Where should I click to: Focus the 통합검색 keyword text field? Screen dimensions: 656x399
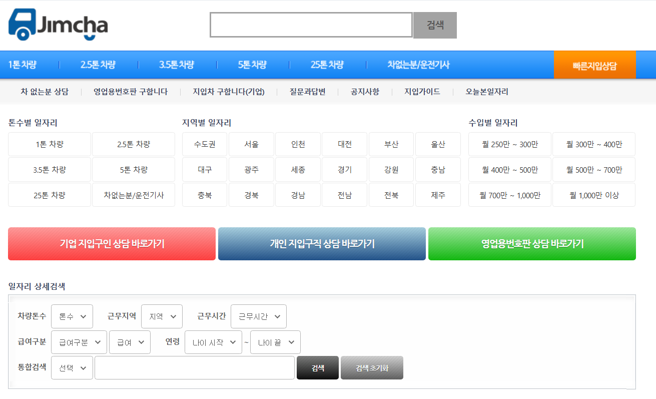point(195,368)
